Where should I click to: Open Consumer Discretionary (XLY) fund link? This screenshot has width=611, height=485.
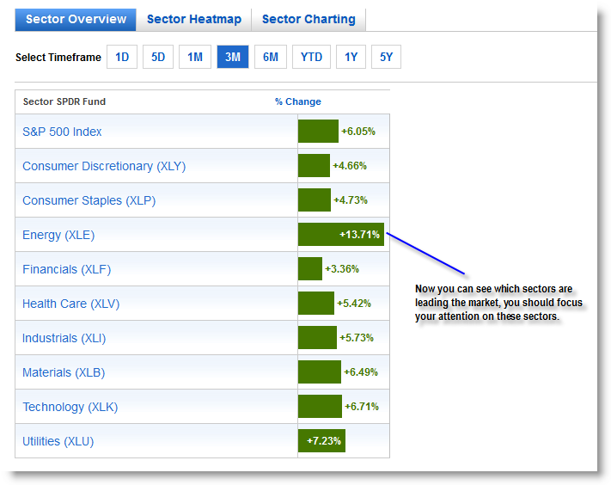point(104,166)
